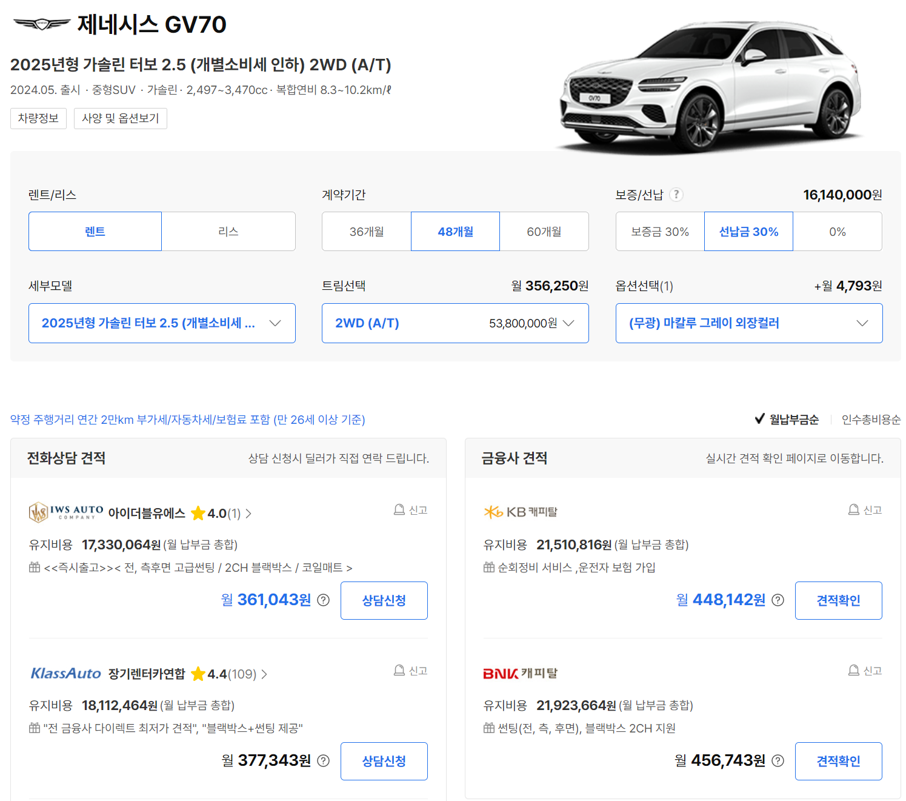Click the BNK캐피탈 logo

(x=520, y=674)
